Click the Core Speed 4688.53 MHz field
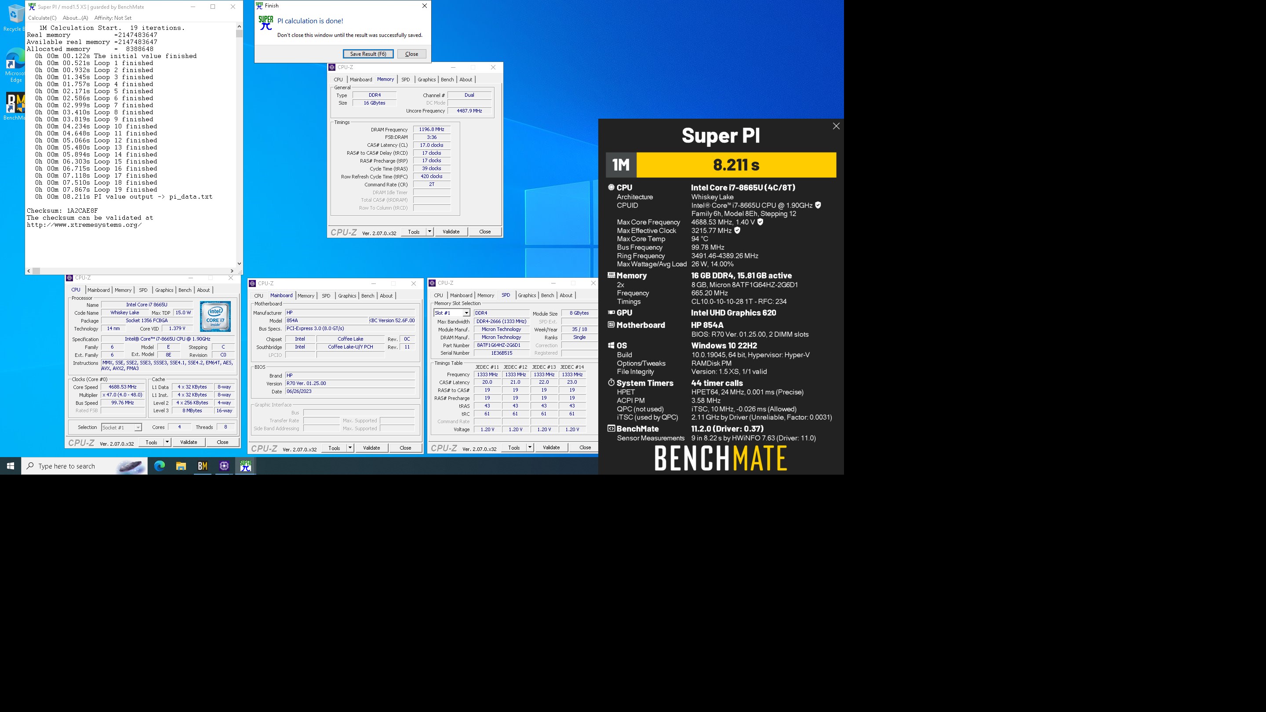Screen dimensions: 1266x712 pos(122,387)
